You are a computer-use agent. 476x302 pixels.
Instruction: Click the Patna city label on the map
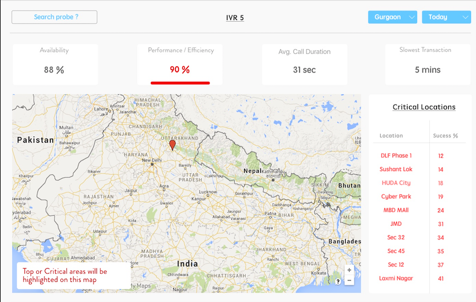point(270,213)
